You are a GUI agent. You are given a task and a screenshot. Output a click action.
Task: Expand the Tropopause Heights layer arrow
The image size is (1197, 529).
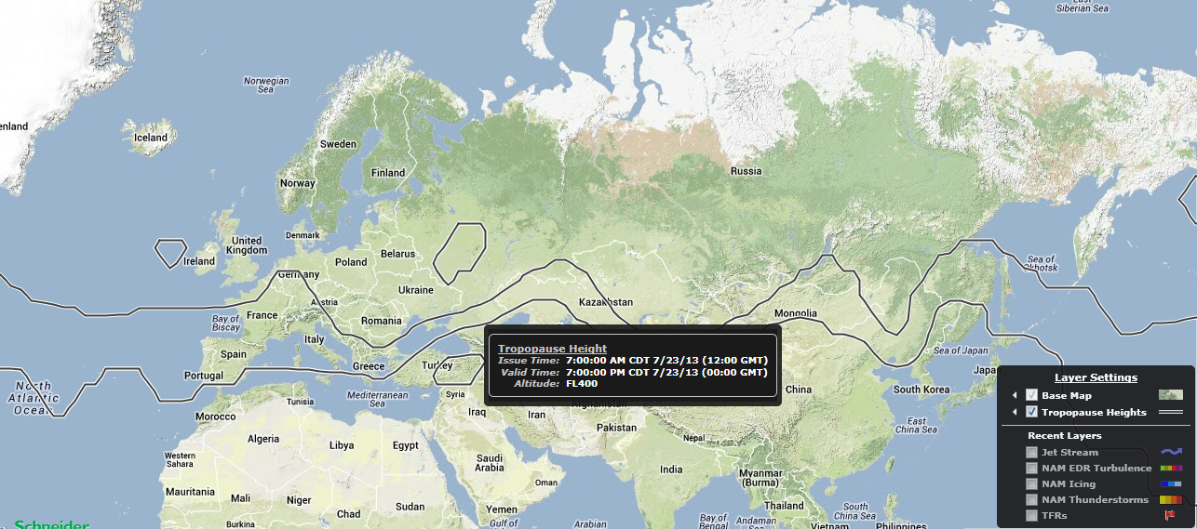[1015, 412]
